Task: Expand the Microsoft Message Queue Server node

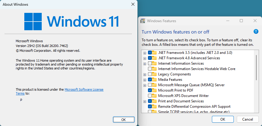Action: pos(145,85)
